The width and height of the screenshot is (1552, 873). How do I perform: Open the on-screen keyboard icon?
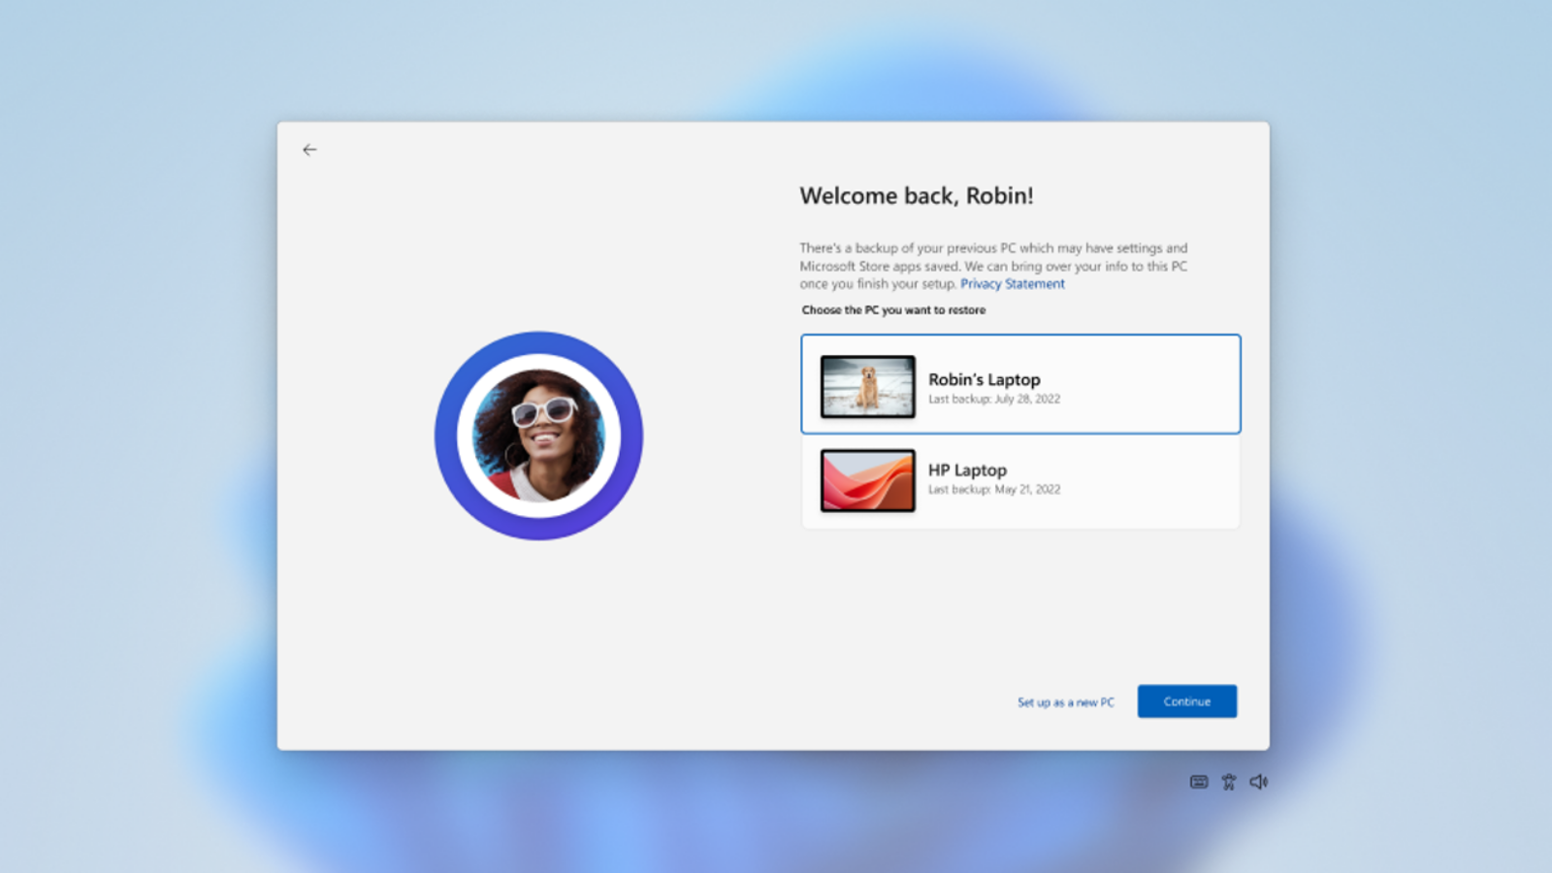[1197, 781]
